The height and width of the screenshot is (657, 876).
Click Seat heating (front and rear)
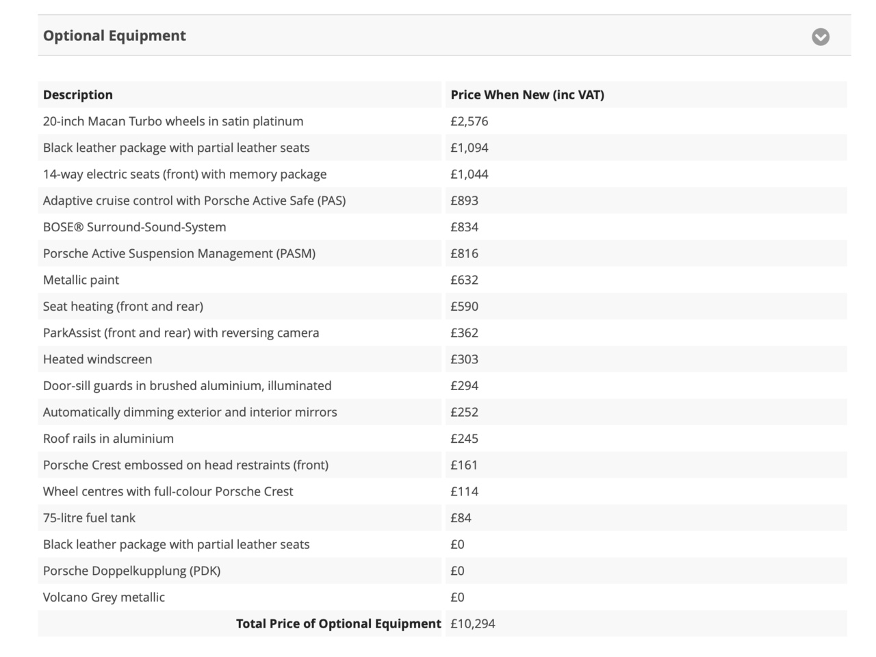(x=123, y=307)
